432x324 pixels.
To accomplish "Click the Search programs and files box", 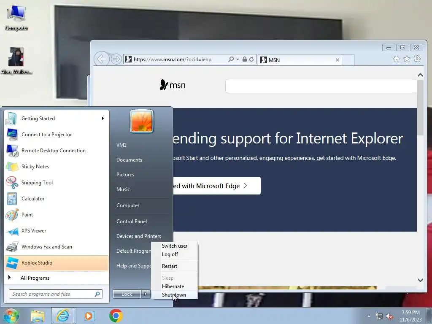I will 56,294.
